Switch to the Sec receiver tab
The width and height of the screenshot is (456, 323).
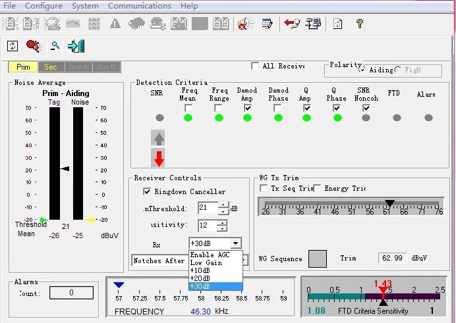(50, 67)
